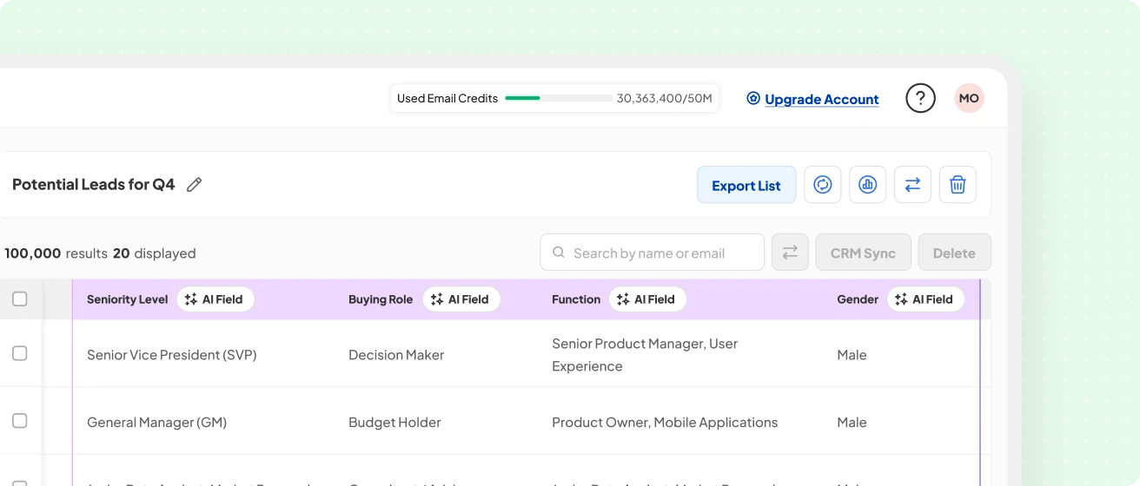Click the blue transfer arrows icon button
The width and height of the screenshot is (1140, 486).
pos(912,185)
